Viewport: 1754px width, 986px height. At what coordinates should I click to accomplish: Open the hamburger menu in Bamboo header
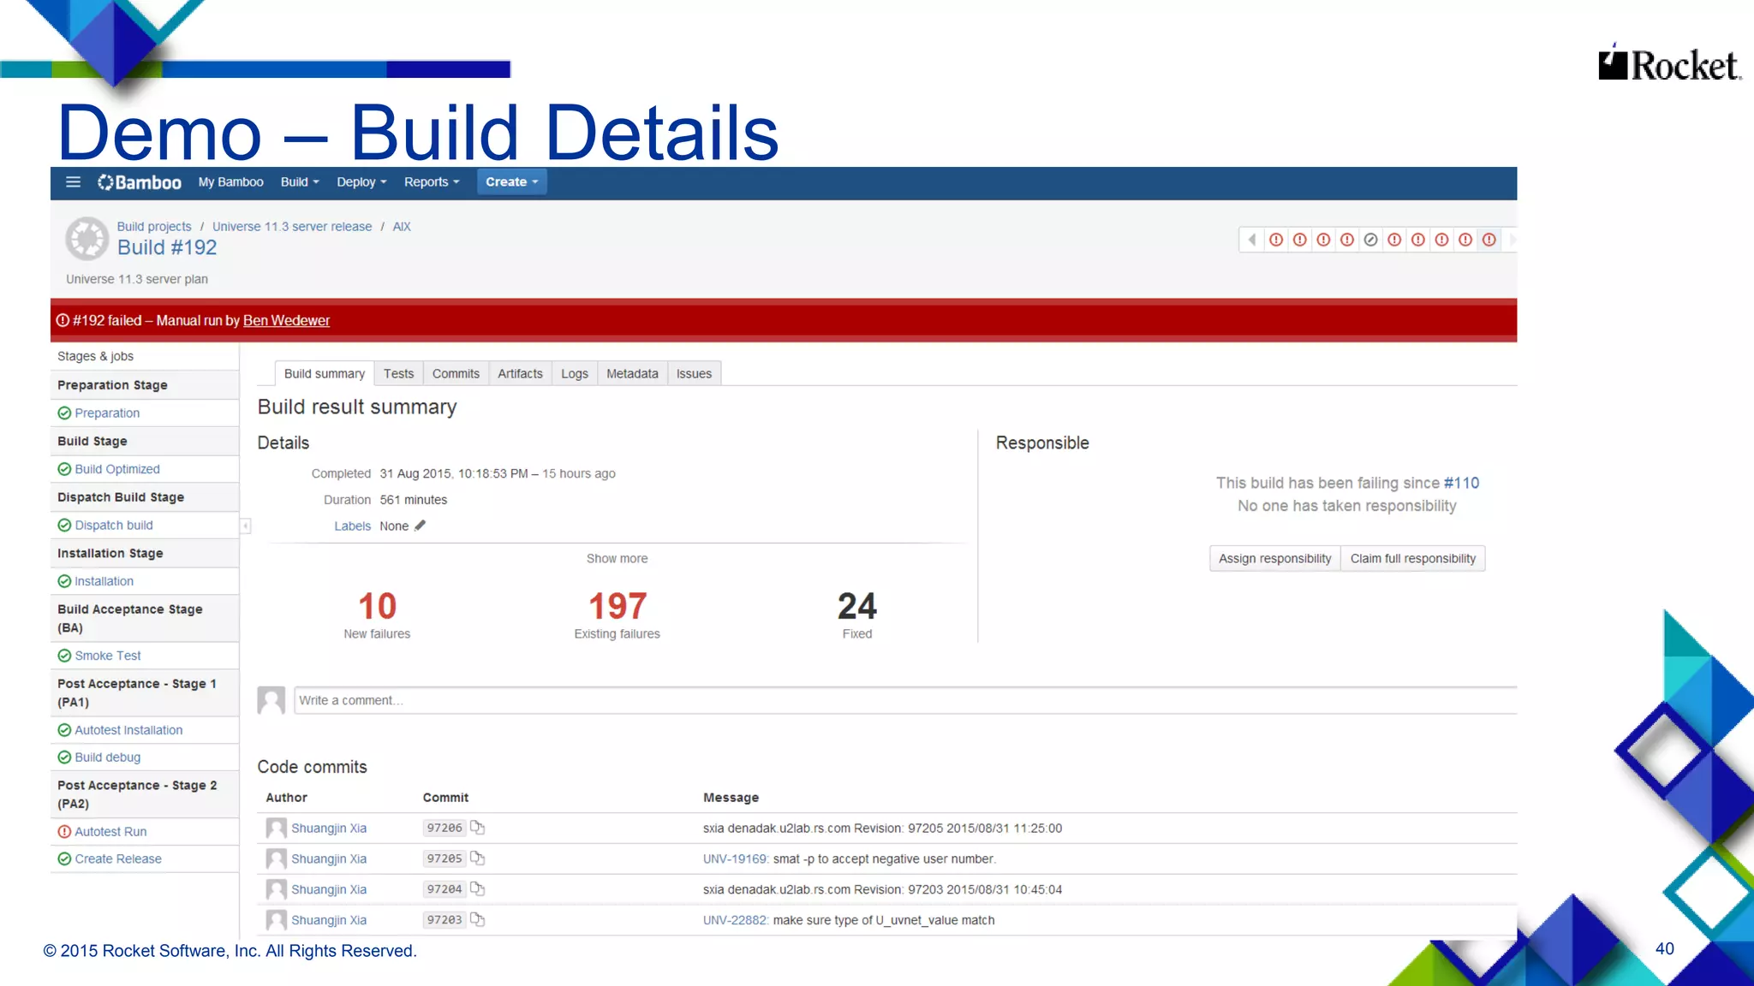73,182
